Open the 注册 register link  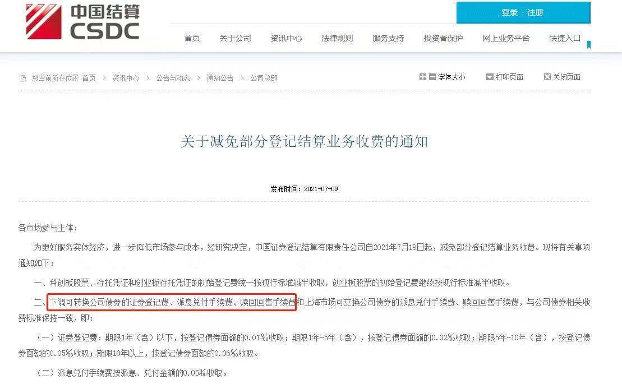(535, 13)
